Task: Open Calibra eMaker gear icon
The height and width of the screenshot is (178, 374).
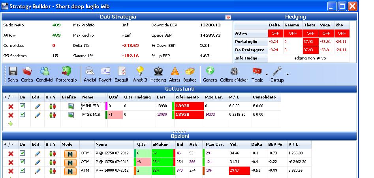Action: pos(234,71)
